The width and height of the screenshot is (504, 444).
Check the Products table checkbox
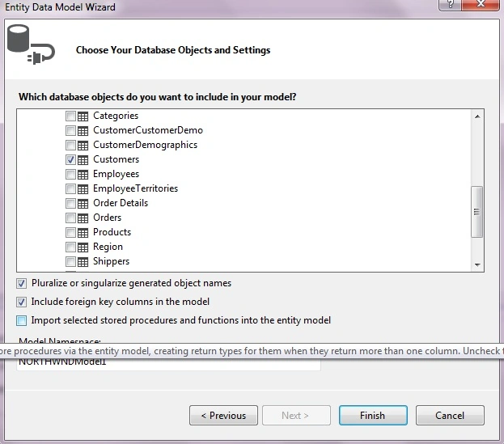click(x=70, y=232)
